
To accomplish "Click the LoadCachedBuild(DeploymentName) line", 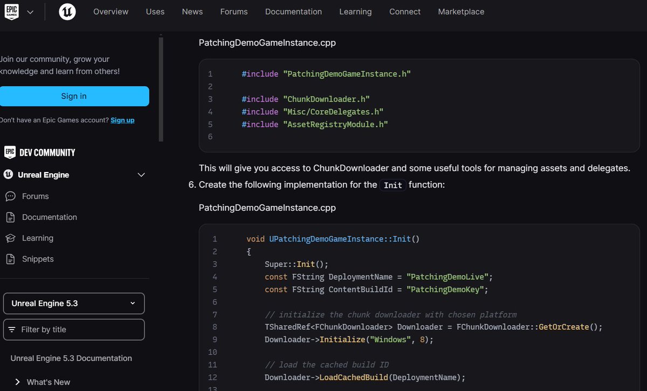I will 365,378.
